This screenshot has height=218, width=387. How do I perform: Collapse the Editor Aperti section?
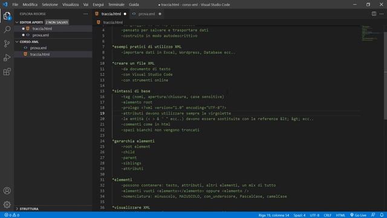17,22
